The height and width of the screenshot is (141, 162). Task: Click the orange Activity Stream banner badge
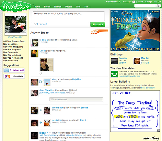(x=99, y=31)
